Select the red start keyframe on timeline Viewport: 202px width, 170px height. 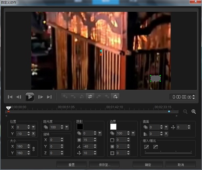(8, 112)
